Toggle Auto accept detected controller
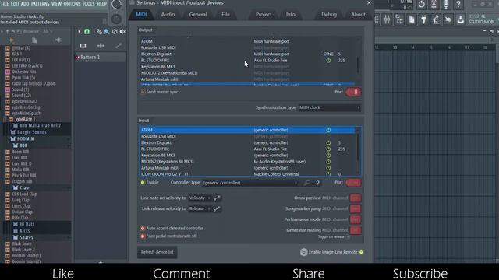 [143, 229]
